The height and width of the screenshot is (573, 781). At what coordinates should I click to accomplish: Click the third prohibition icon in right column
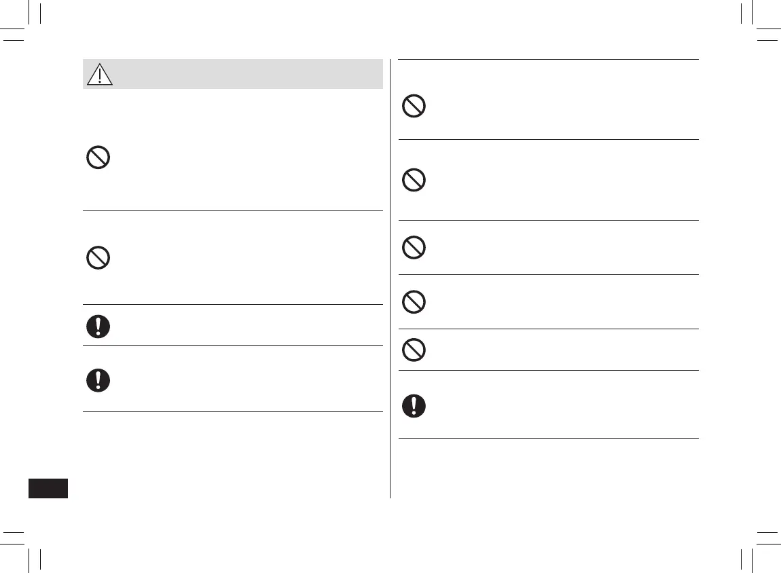(414, 248)
